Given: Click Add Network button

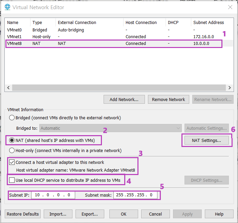Looking at the screenshot, I should [x=124, y=99].
